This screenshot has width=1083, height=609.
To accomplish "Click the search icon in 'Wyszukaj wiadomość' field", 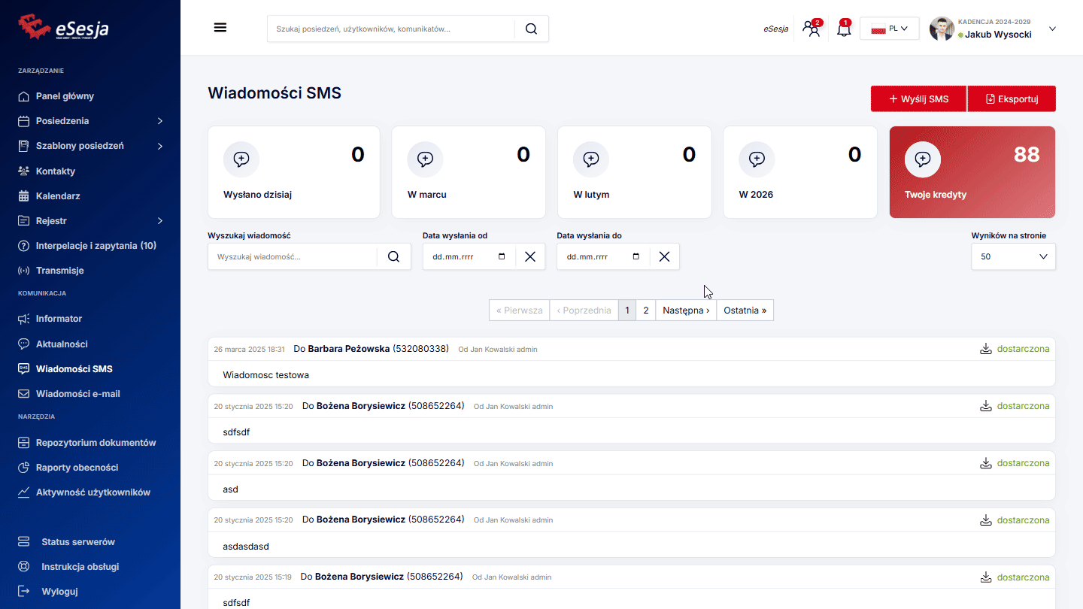I will tap(394, 256).
